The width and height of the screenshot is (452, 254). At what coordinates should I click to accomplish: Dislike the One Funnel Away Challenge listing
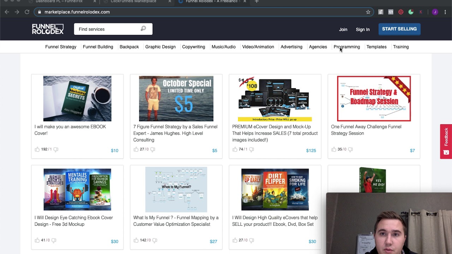(350, 150)
